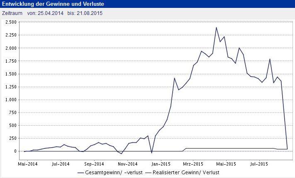Click the x-axis label Jul-2015
Image resolution: width=295 pixels, height=178 pixels.
point(259,164)
